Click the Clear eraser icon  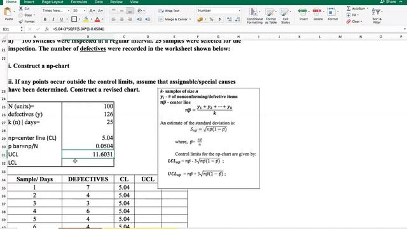tap(348, 22)
